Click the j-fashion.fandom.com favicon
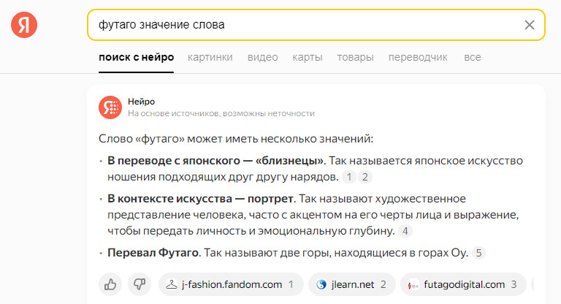The image size is (561, 304). tap(172, 284)
